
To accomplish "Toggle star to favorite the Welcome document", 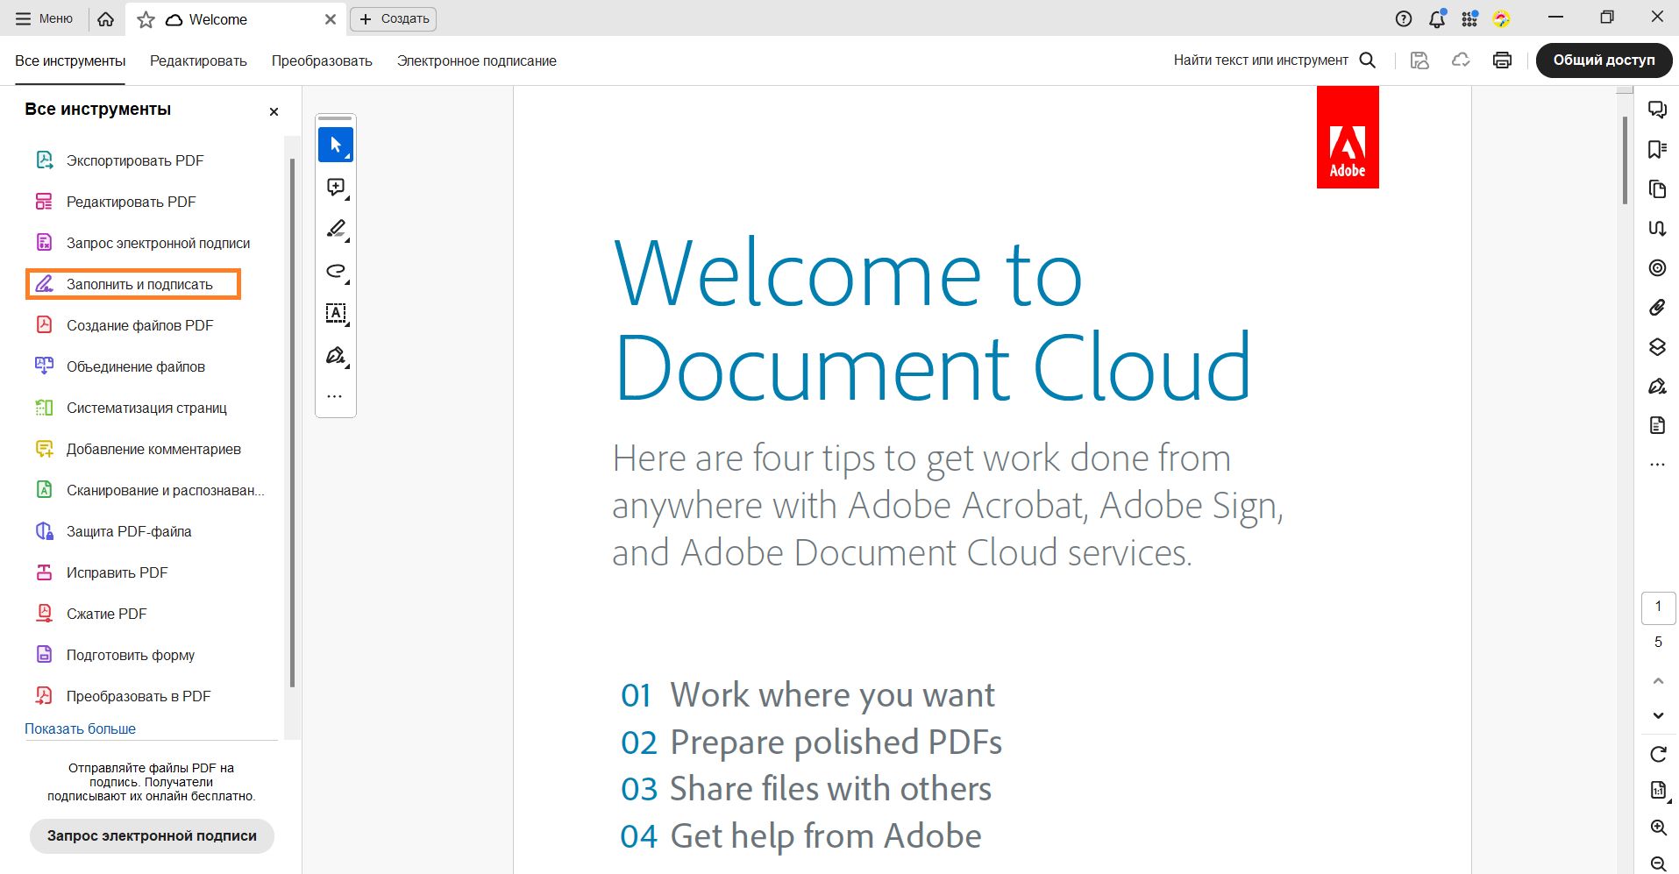I will tap(146, 18).
